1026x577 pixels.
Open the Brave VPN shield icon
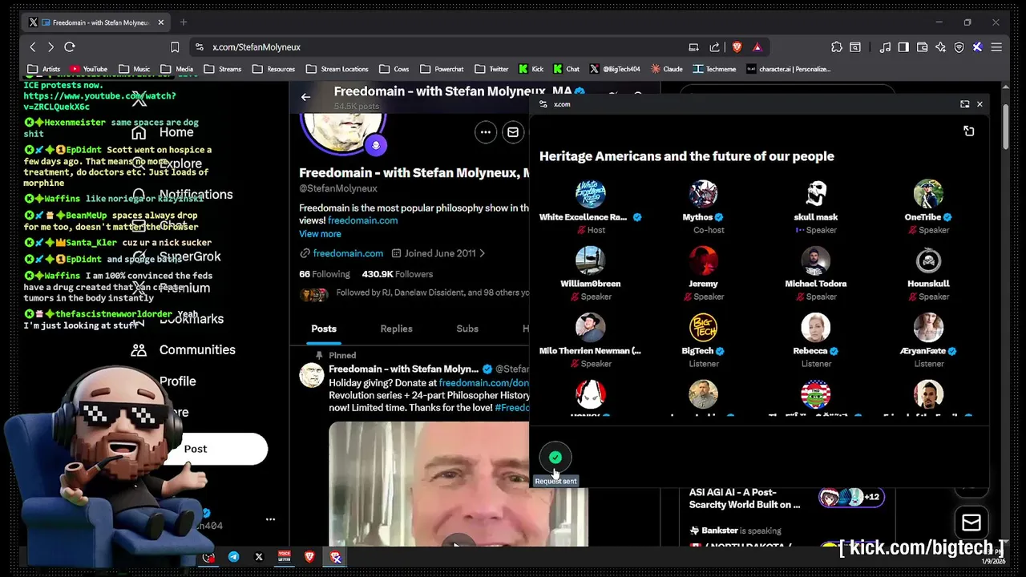tap(959, 47)
